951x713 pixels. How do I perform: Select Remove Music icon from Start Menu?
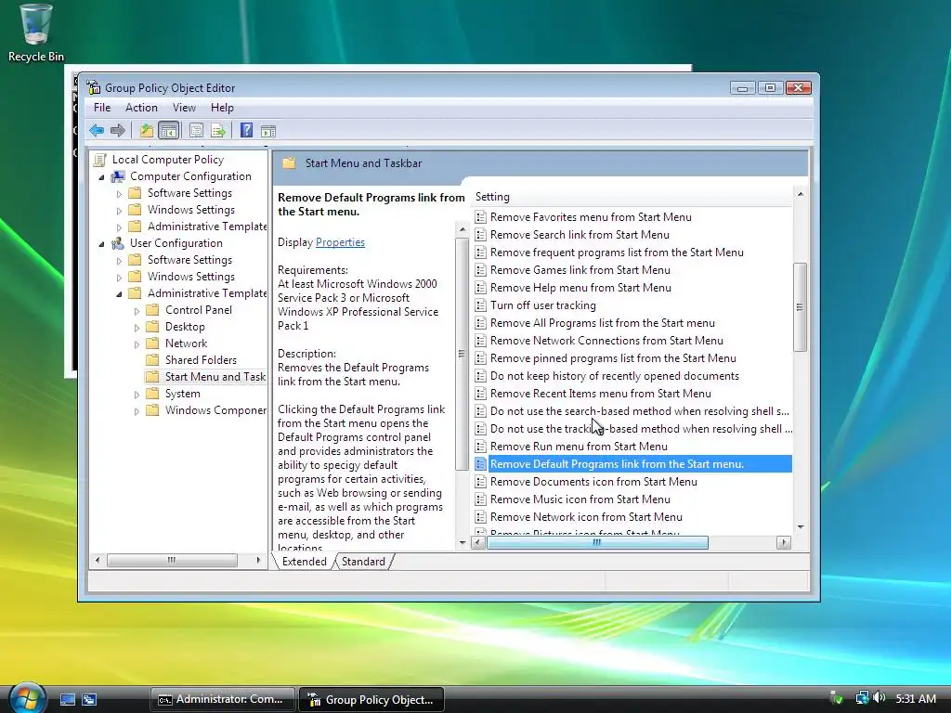580,499
